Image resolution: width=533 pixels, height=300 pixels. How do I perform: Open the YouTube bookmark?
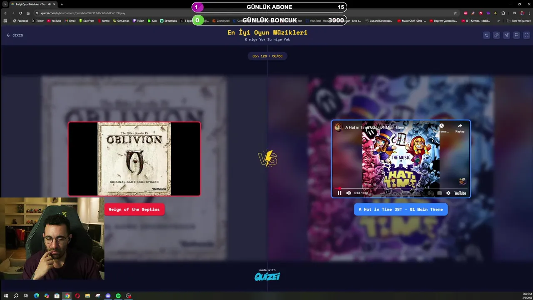[x=54, y=21]
